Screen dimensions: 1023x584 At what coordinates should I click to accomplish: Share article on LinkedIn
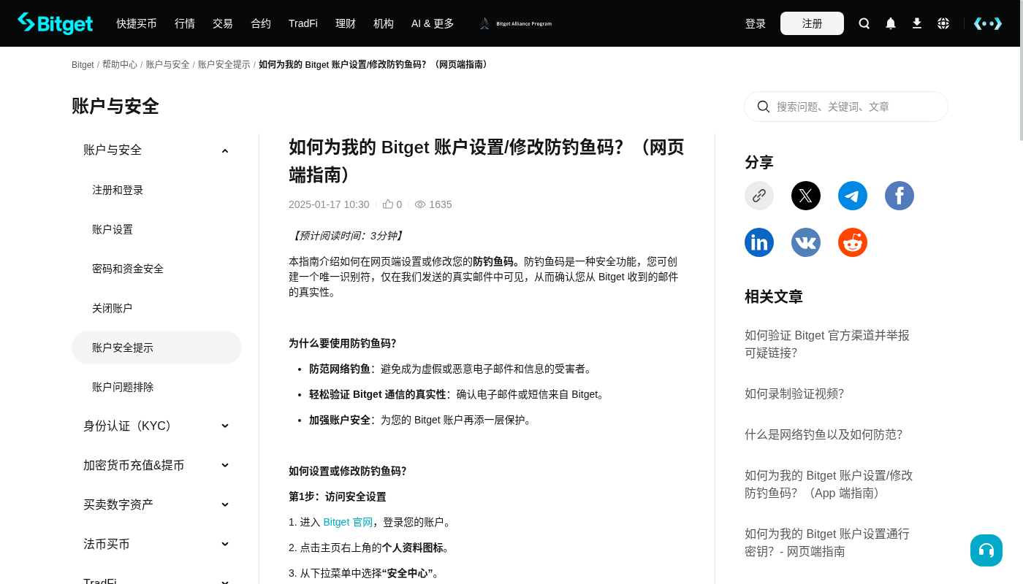pos(759,242)
